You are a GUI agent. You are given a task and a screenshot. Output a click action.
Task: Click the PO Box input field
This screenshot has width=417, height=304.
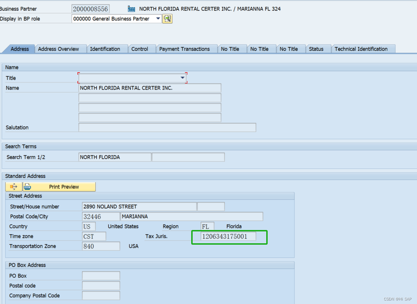click(x=101, y=276)
